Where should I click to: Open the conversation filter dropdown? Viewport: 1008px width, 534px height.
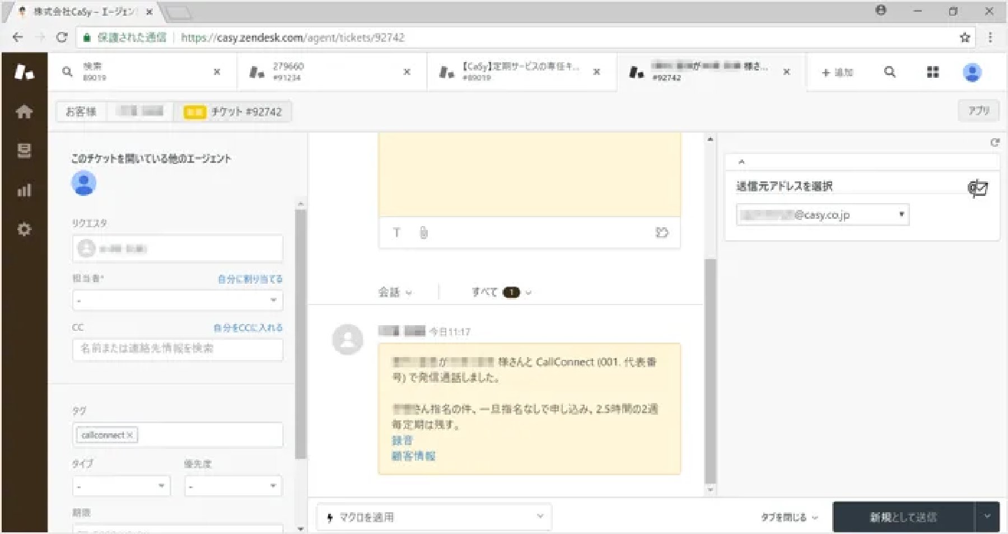395,292
